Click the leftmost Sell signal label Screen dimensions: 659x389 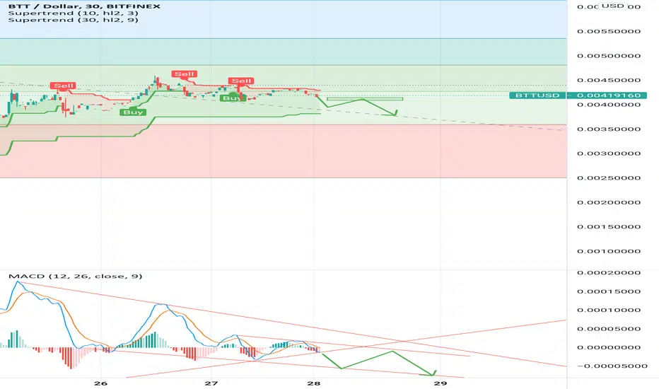pos(63,86)
